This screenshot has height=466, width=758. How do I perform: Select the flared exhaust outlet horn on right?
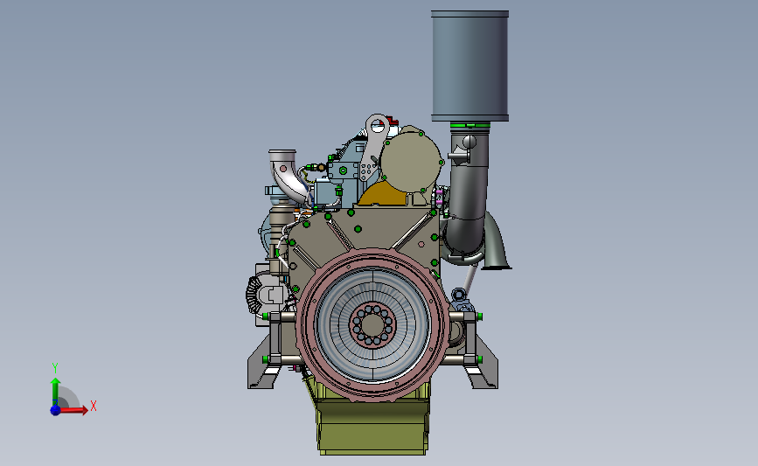(495, 241)
